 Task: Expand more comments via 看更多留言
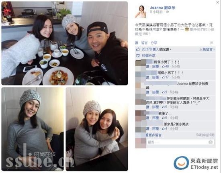[153, 135]
